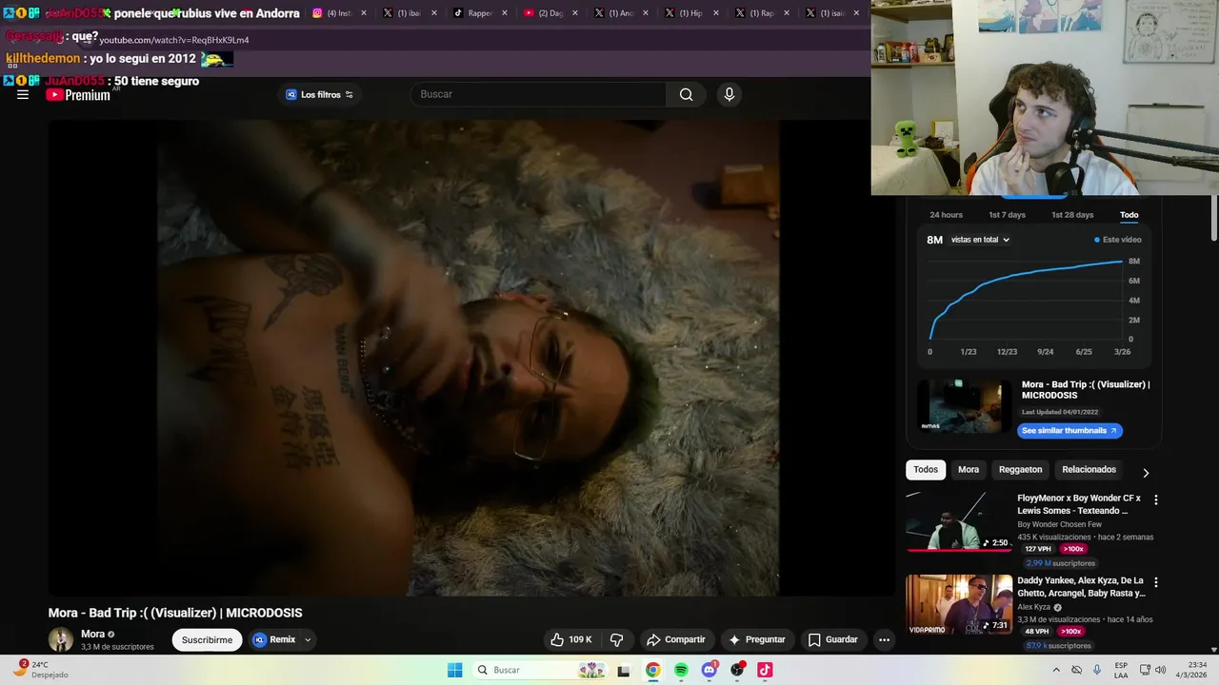Screen dimensions: 1219x685
Task: Focus the YouTube Buscar search field
Action: [x=538, y=94]
